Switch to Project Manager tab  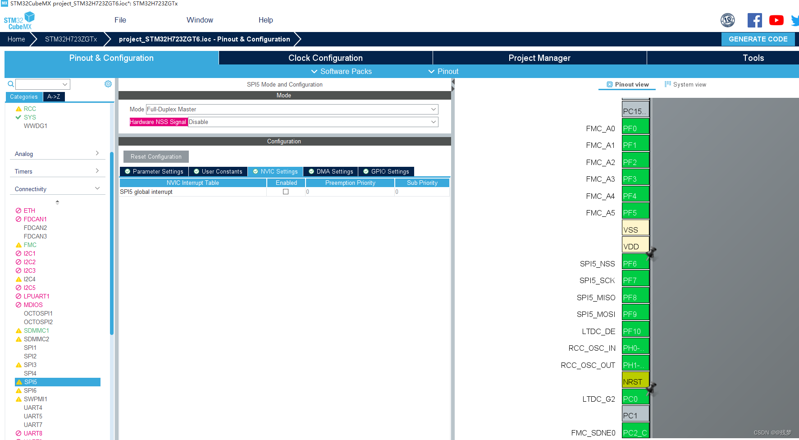[540, 58]
